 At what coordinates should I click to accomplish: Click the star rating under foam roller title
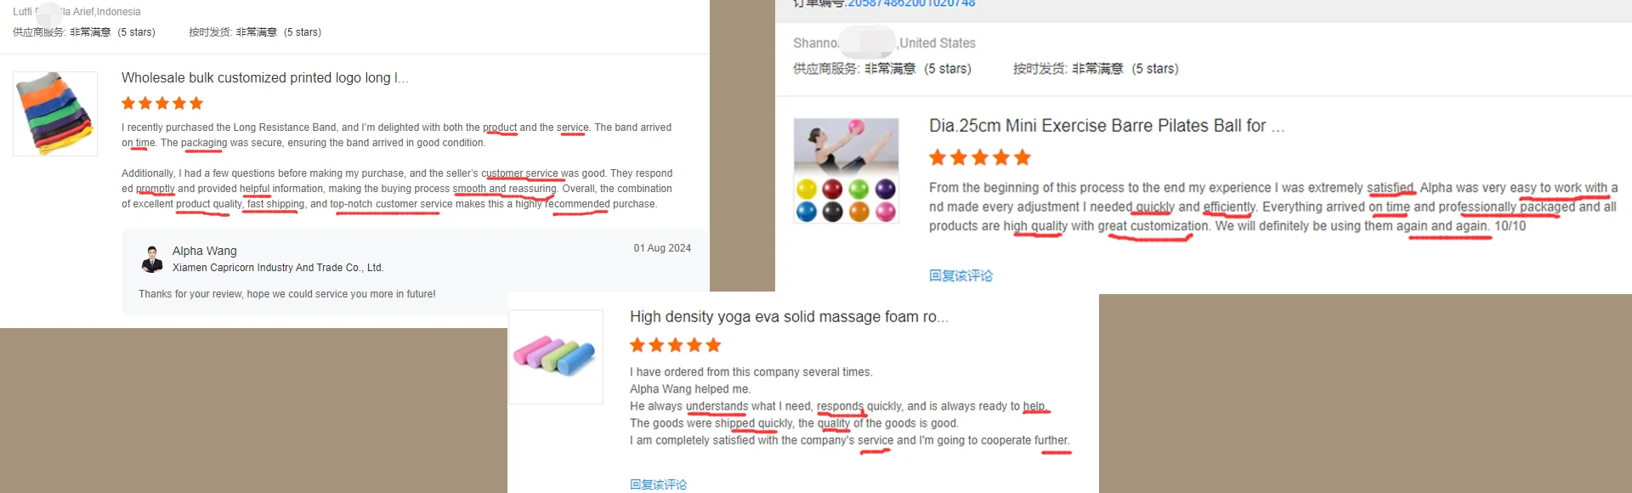676,345
